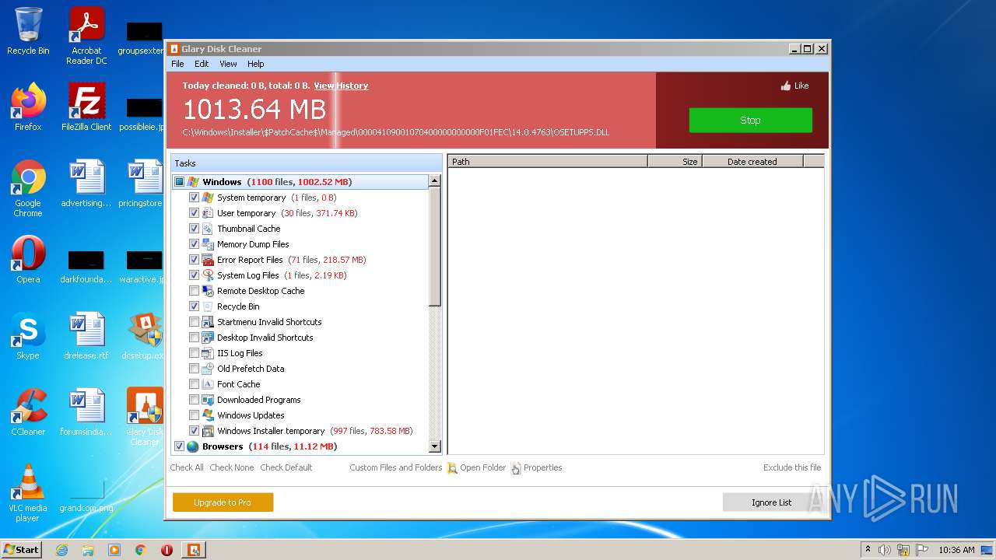Click the Thumbnail Cache icon

coord(208,229)
